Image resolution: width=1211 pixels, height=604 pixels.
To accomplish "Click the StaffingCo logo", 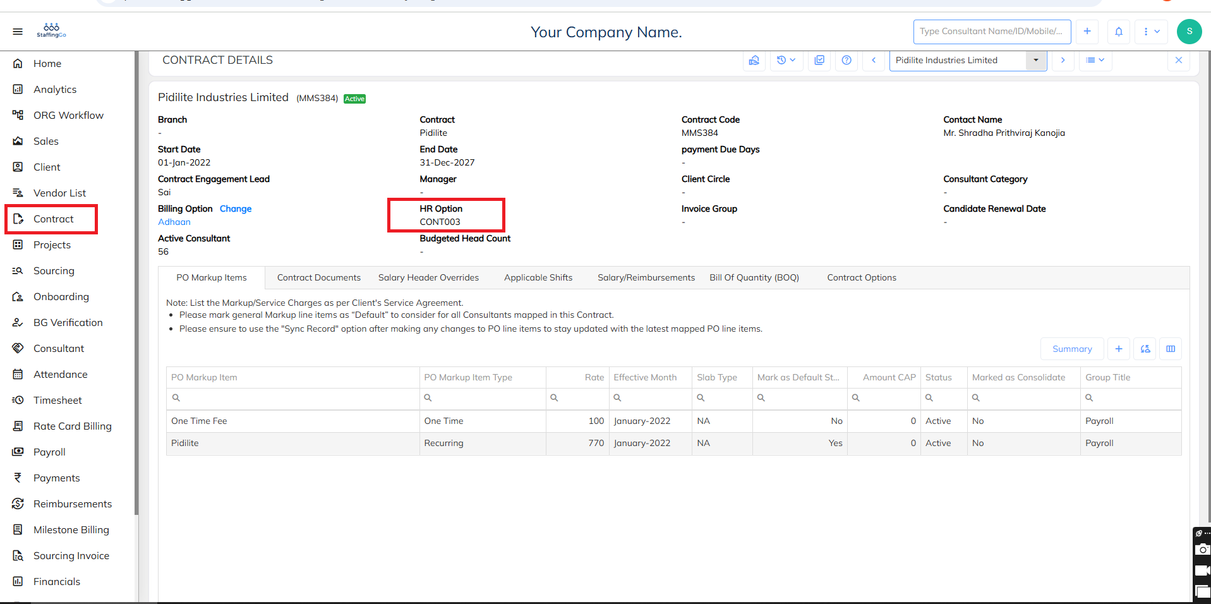I will 51,30.
